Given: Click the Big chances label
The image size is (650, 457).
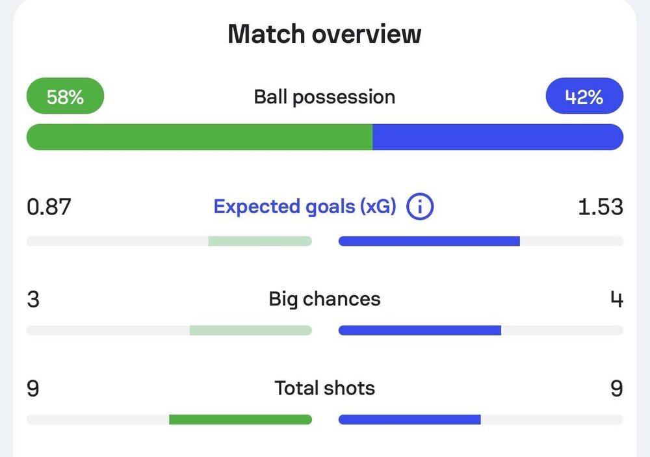Looking at the screenshot, I should tap(324, 299).
